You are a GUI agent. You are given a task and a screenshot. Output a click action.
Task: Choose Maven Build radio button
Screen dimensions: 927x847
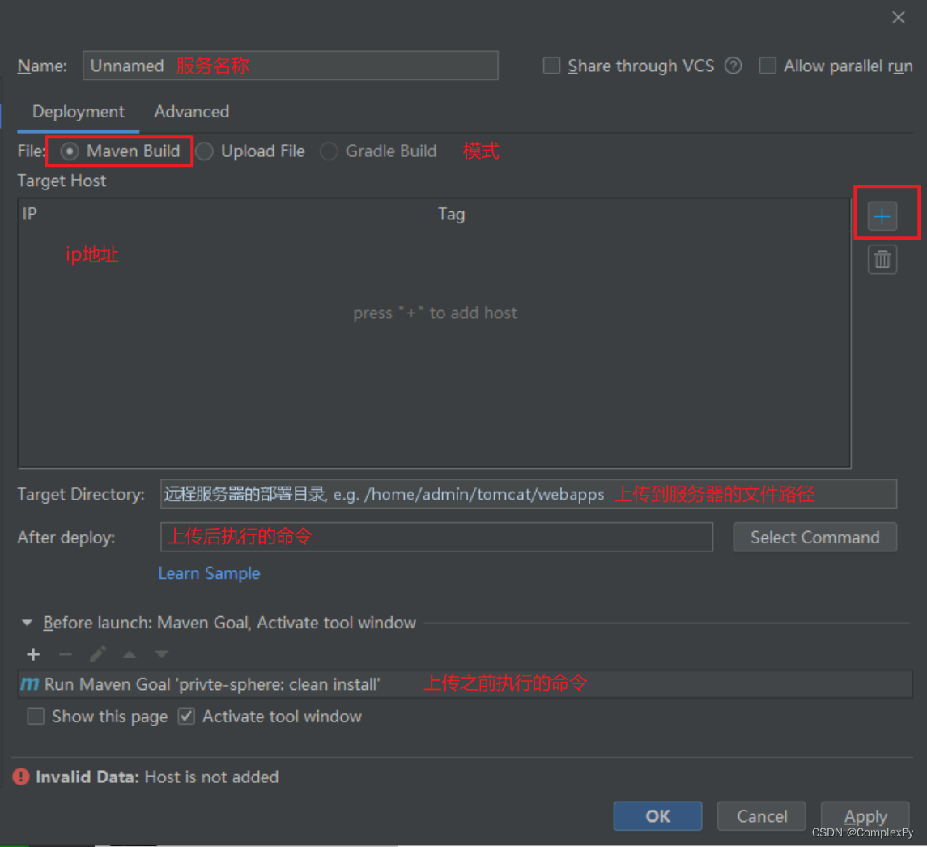(70, 151)
